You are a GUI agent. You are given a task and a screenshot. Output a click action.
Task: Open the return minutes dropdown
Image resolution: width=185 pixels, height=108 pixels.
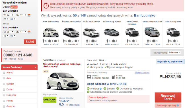pyautogui.click(x=13, y=36)
